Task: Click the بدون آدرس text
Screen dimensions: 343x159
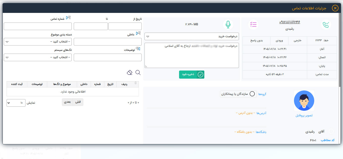Action: pyautogui.click(x=246, y=113)
